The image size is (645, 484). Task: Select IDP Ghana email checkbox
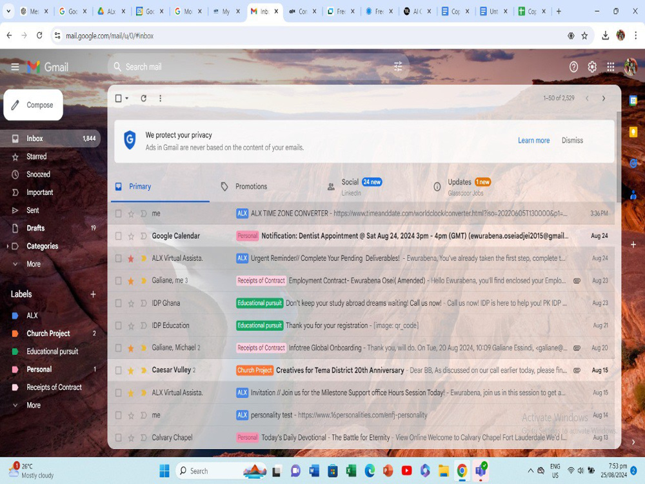click(x=119, y=303)
